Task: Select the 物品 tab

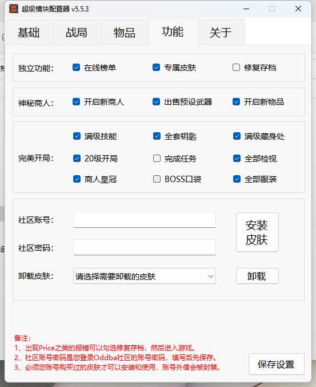Action: tap(125, 32)
